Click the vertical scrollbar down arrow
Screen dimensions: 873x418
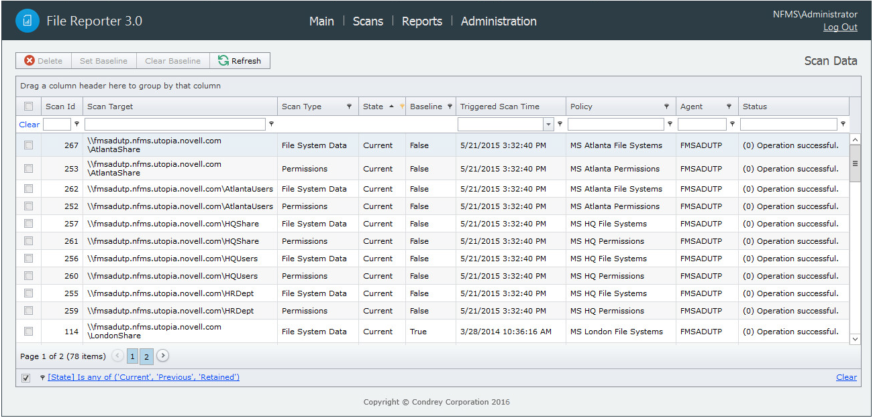(855, 340)
